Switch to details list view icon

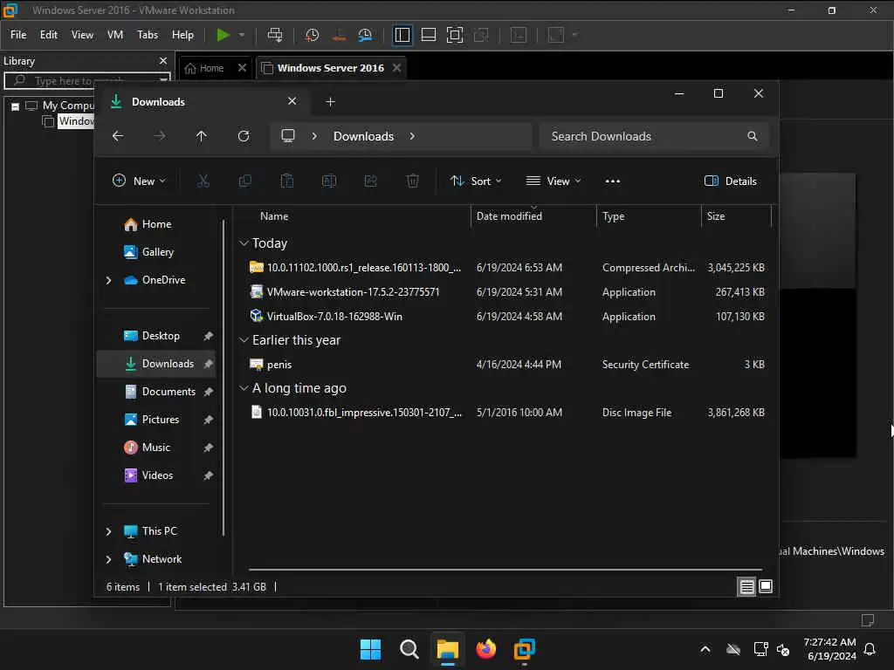pyautogui.click(x=746, y=587)
